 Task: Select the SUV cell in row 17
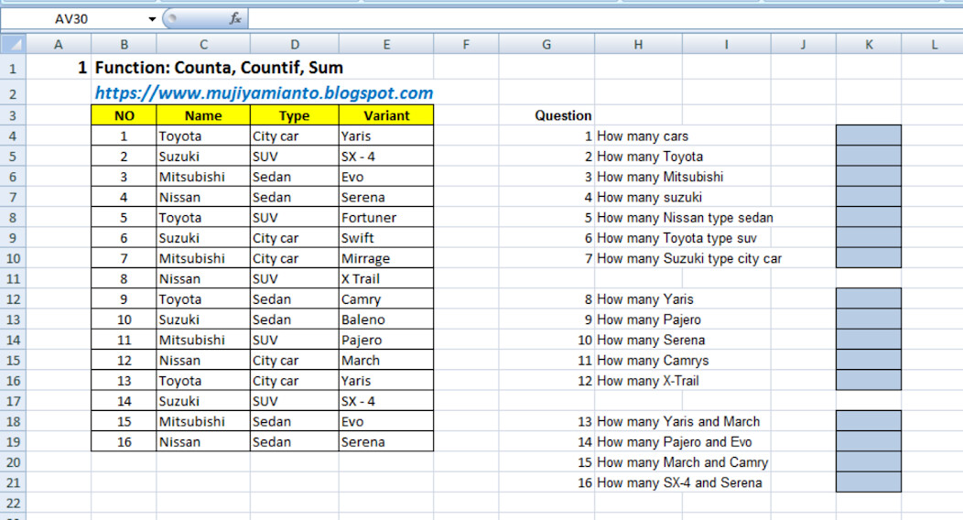(295, 401)
